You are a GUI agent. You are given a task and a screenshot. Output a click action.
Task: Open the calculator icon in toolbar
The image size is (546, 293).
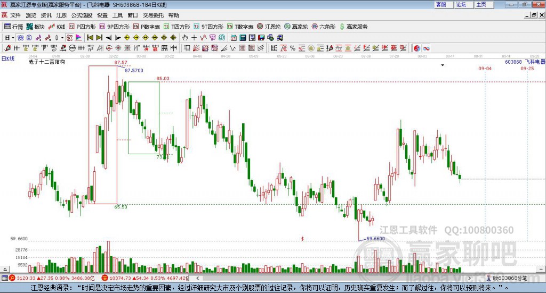[x=243, y=38]
